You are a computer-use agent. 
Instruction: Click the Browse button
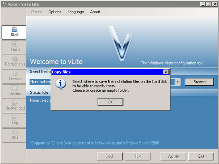[199, 82]
